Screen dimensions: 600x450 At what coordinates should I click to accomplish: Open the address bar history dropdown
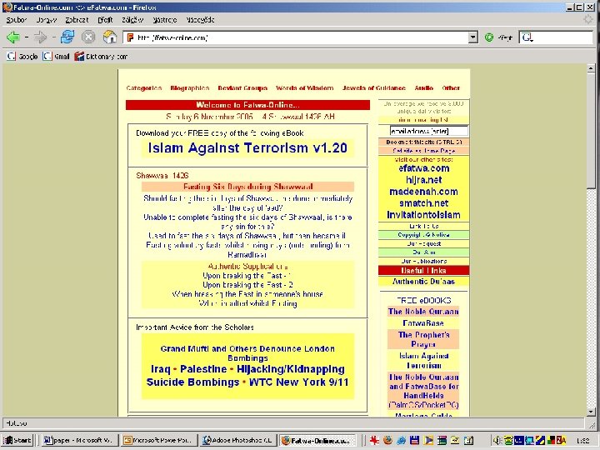473,37
